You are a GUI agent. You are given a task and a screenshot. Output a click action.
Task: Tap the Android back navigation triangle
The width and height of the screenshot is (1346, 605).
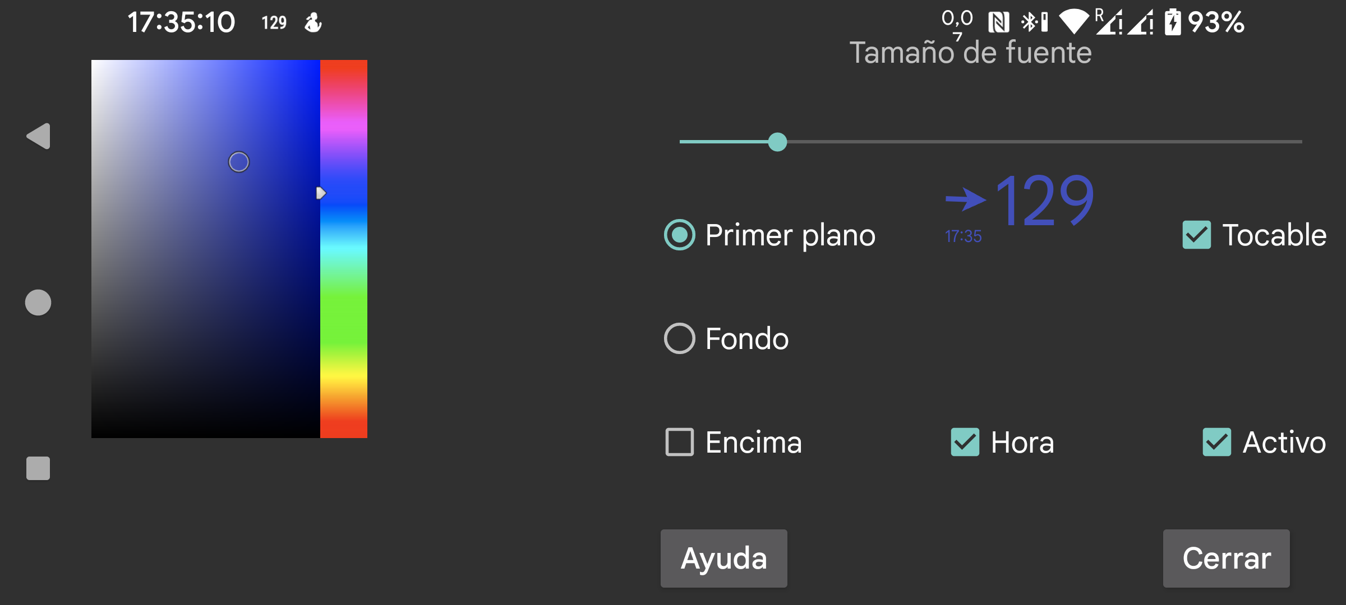pyautogui.click(x=39, y=136)
